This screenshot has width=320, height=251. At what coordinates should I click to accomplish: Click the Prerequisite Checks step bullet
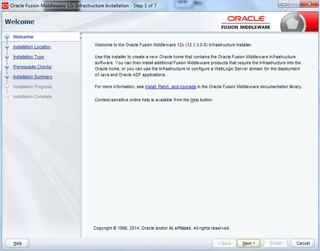[7, 67]
